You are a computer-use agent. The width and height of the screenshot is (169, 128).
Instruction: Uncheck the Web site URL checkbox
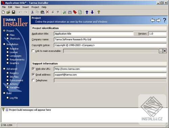(x=33, y=69)
